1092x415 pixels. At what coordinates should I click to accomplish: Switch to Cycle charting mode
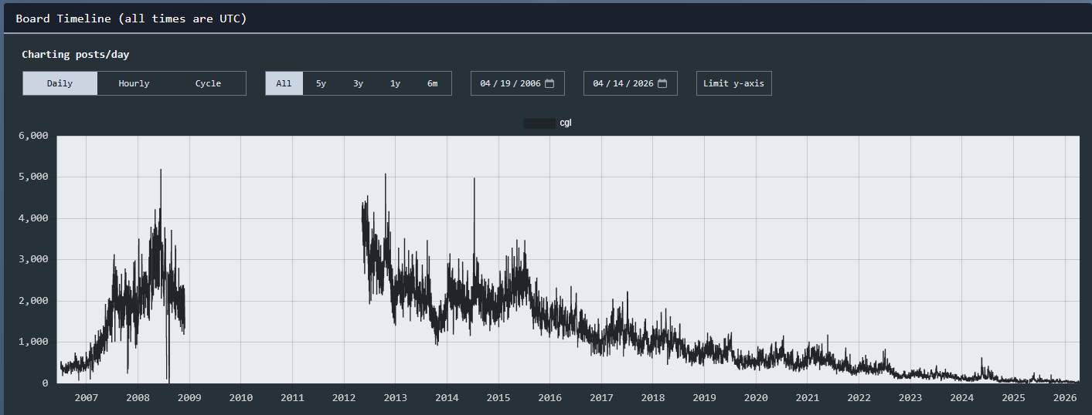click(x=208, y=83)
